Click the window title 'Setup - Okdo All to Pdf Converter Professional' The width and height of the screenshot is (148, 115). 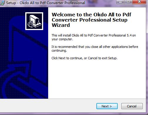46,3
